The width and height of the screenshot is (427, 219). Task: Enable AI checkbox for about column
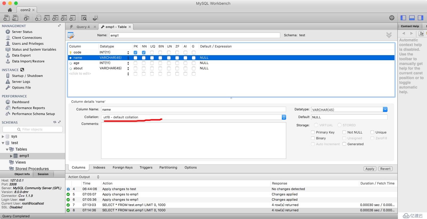click(185, 68)
